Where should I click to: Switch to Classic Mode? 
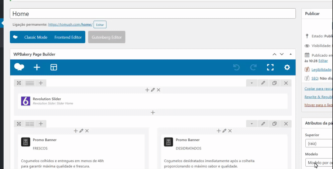point(36,37)
